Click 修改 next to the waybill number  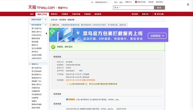point(81,71)
